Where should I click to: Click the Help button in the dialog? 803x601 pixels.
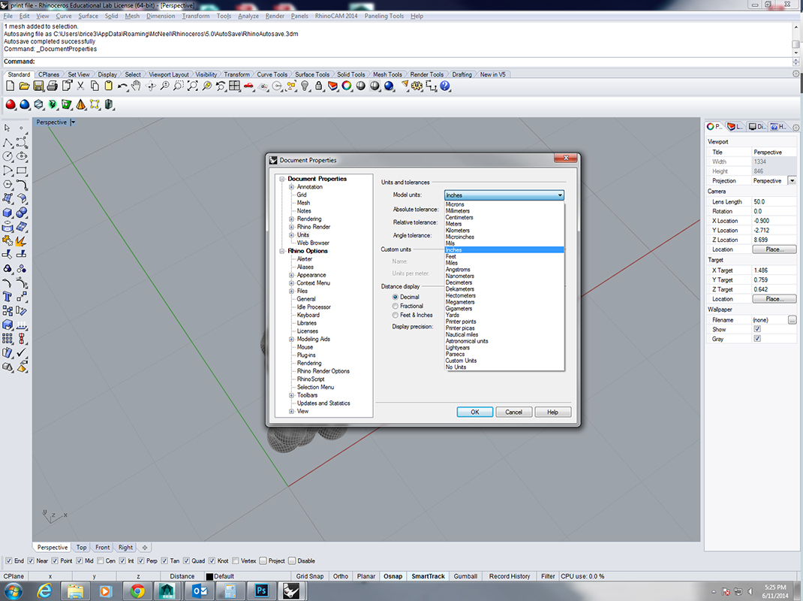(x=552, y=412)
